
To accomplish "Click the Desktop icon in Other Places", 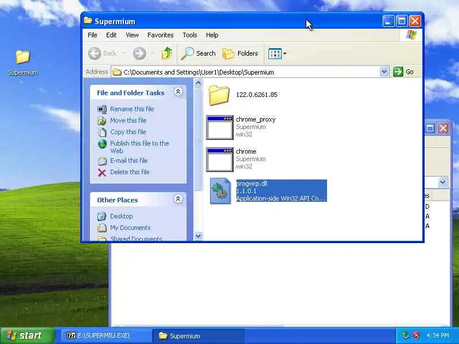I will click(102, 216).
